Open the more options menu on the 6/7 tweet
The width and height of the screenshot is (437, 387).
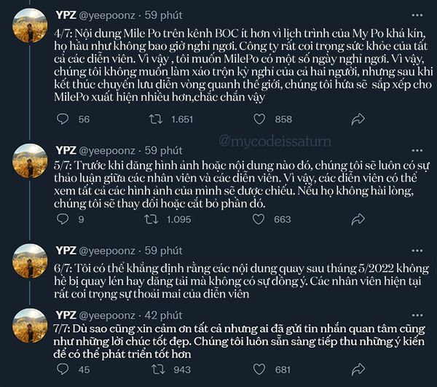click(x=417, y=251)
